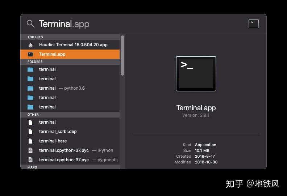Click the Spotlight magnifying glass icon

pos(30,24)
